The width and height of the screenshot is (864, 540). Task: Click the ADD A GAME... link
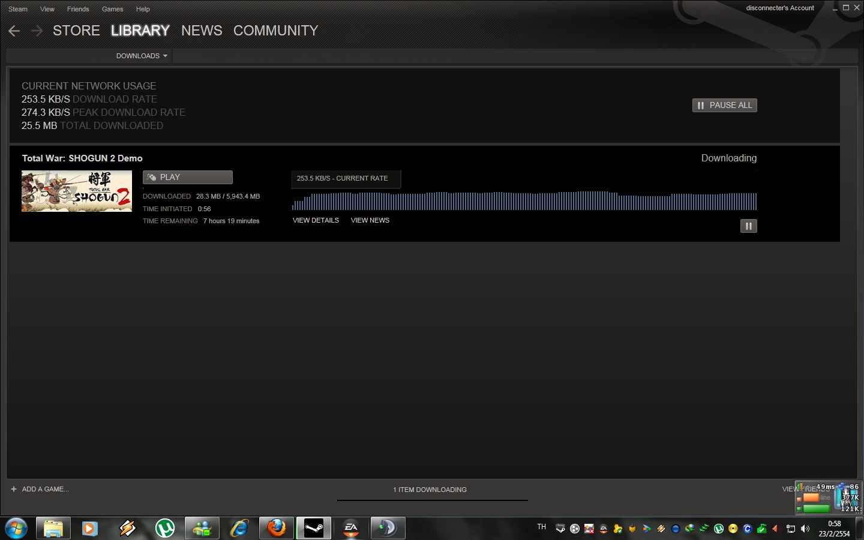[x=46, y=489]
